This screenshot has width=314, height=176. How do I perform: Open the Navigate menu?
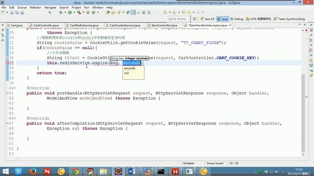point(50,7)
